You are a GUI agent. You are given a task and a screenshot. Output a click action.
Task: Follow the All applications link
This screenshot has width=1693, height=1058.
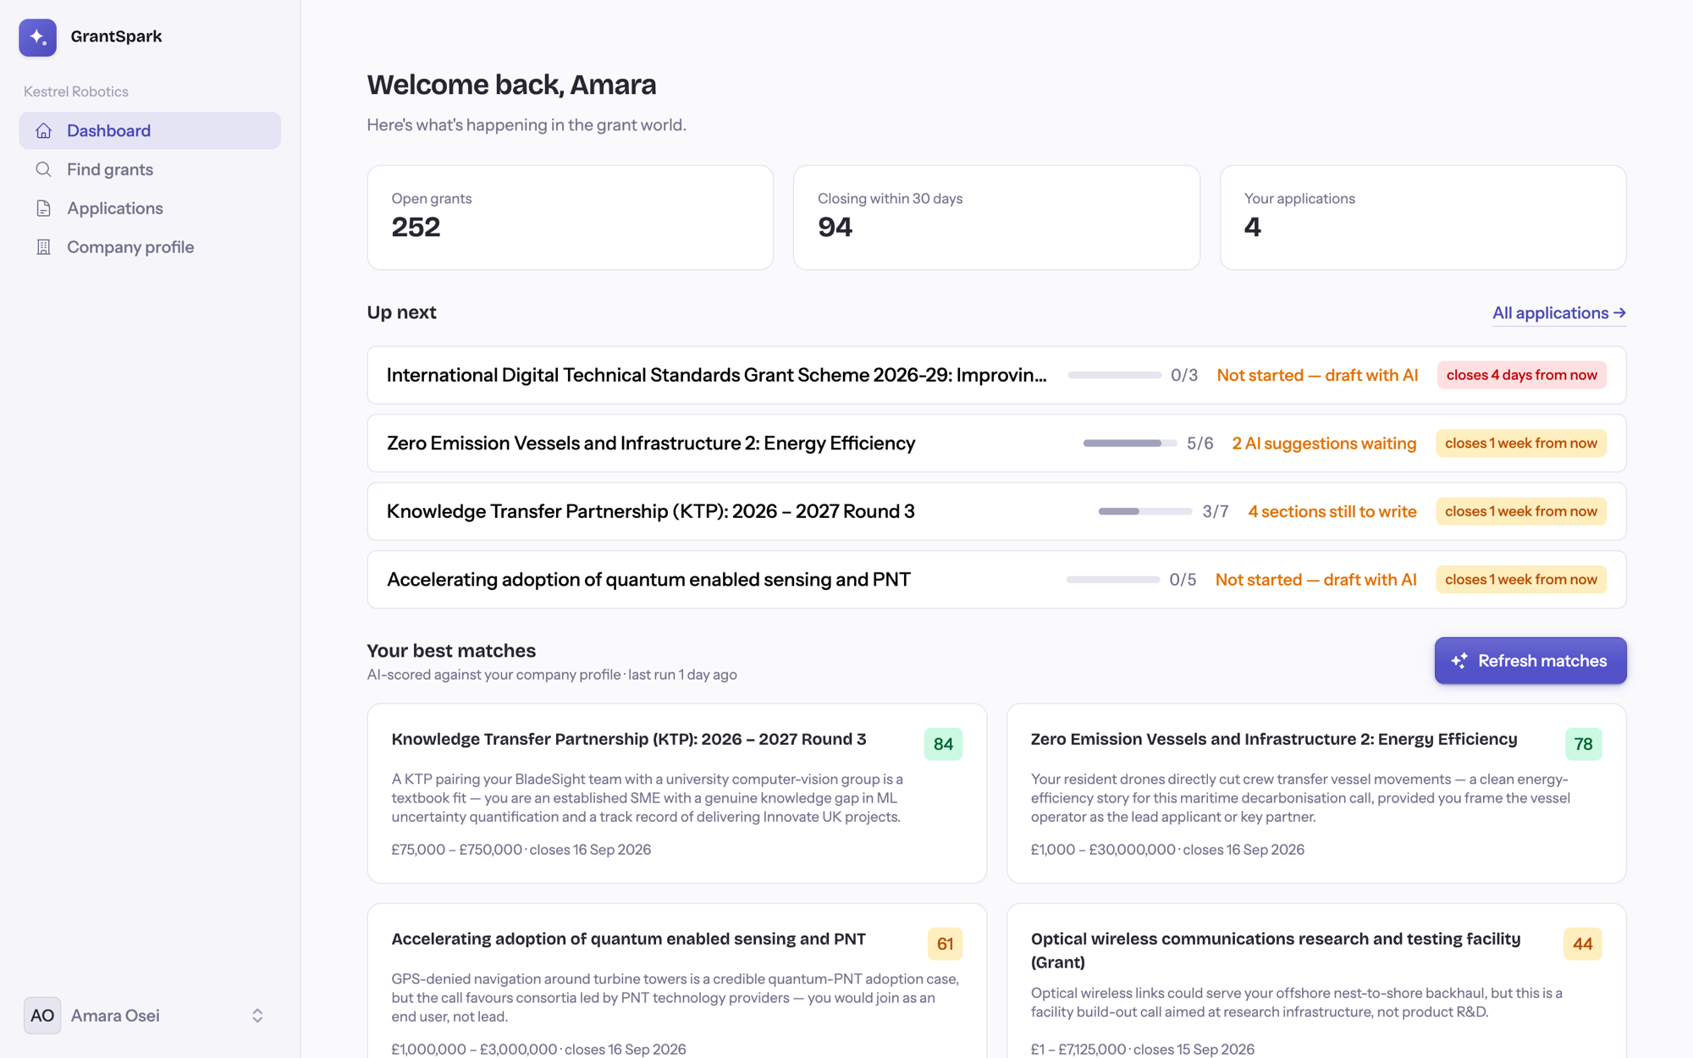point(1559,313)
